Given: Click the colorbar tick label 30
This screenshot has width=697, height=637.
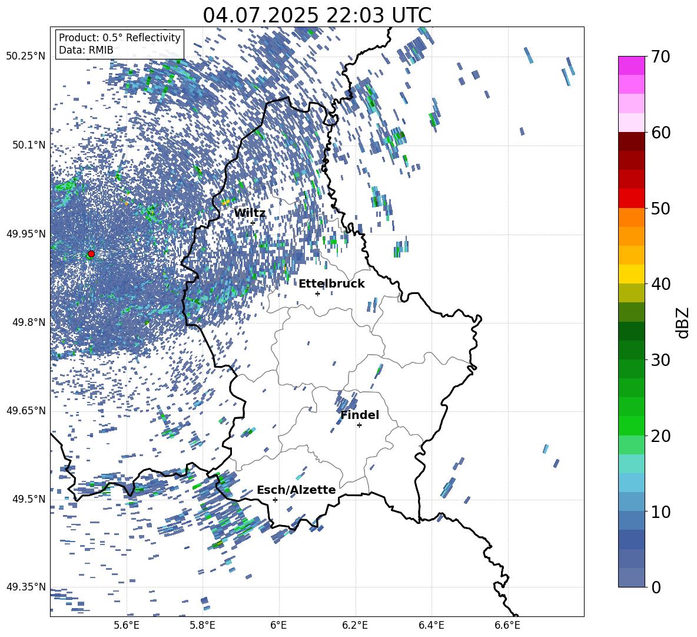Looking at the screenshot, I should click(661, 359).
